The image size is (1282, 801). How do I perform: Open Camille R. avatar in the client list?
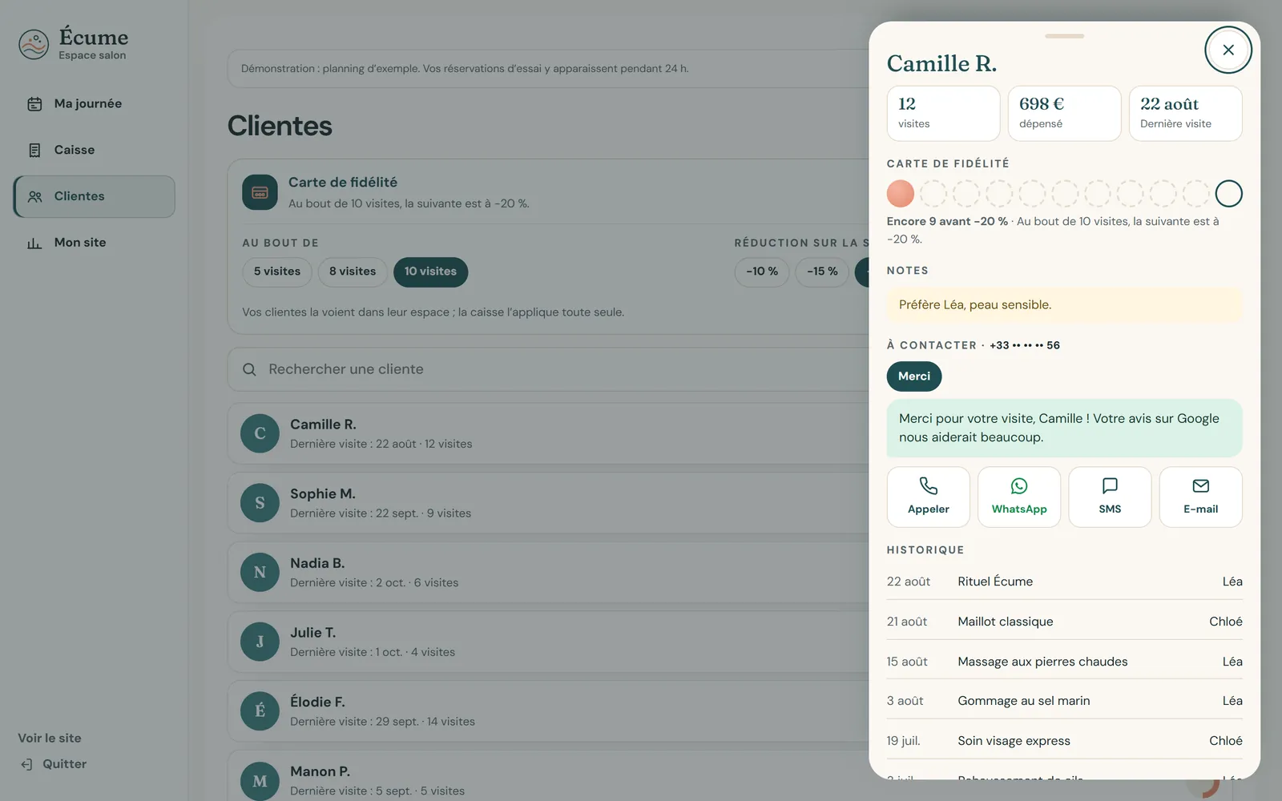pos(260,433)
